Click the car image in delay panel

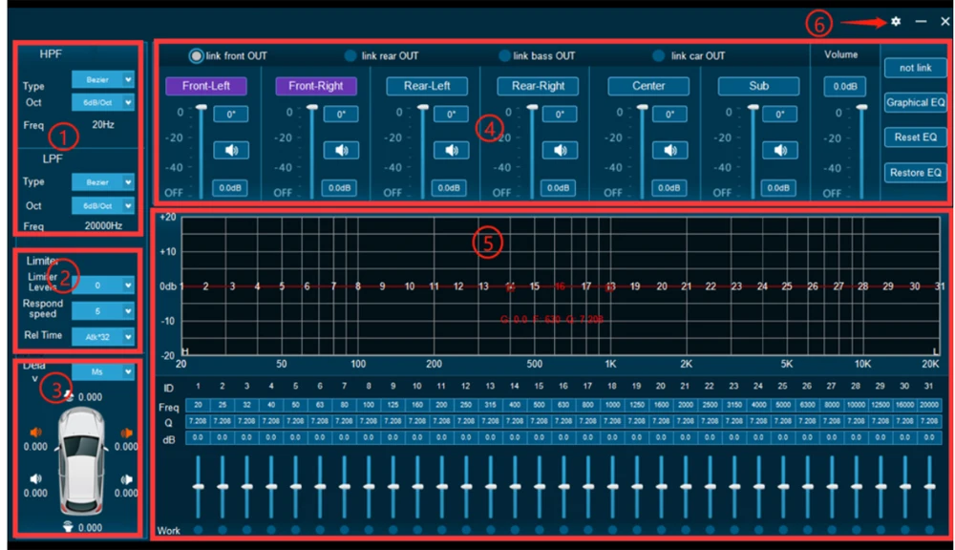point(81,462)
